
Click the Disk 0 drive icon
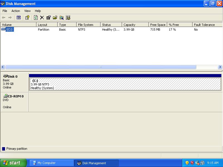5,76
